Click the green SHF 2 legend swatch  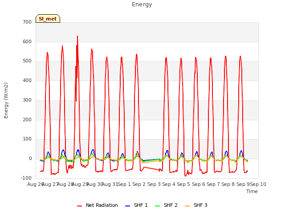pyautogui.click(x=157, y=206)
